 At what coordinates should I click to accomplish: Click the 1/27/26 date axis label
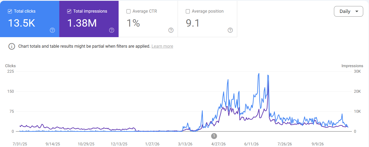click(152, 144)
